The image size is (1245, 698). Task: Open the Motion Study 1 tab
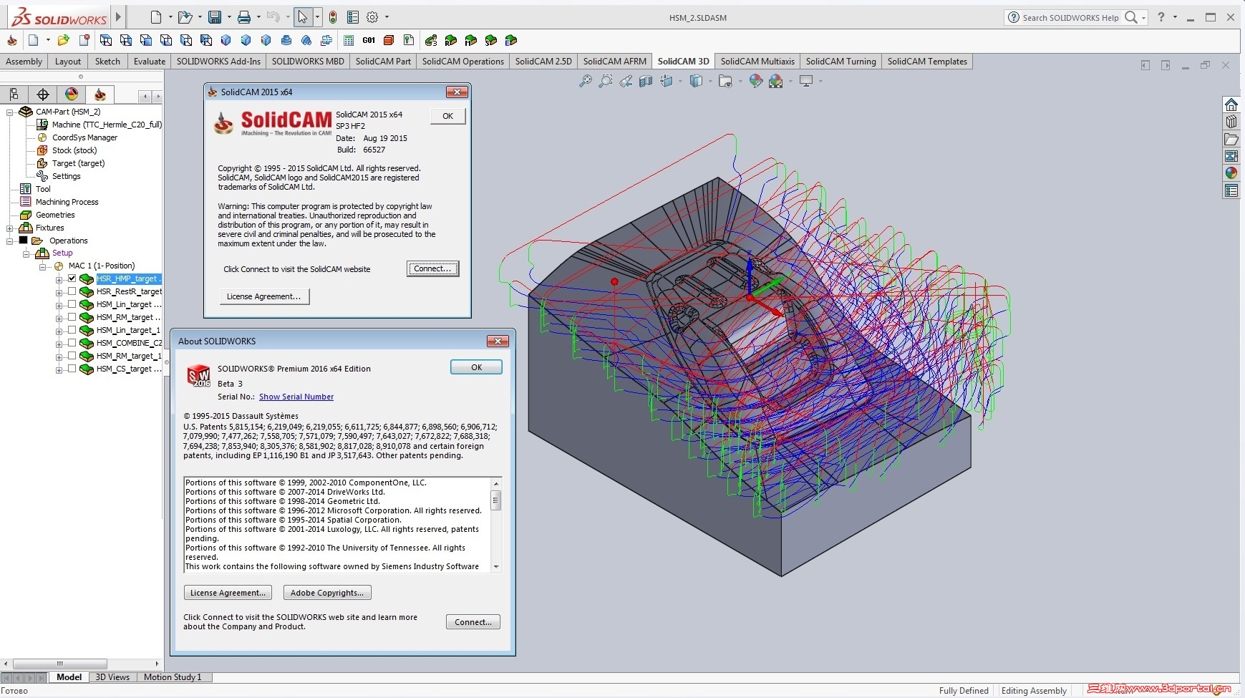(x=173, y=677)
